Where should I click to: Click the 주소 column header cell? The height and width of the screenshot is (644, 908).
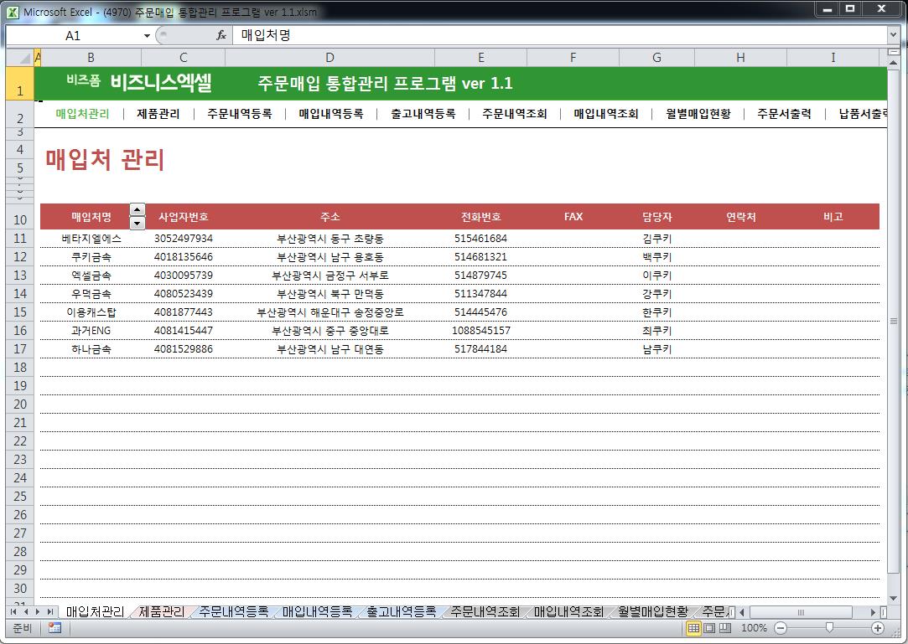329,217
